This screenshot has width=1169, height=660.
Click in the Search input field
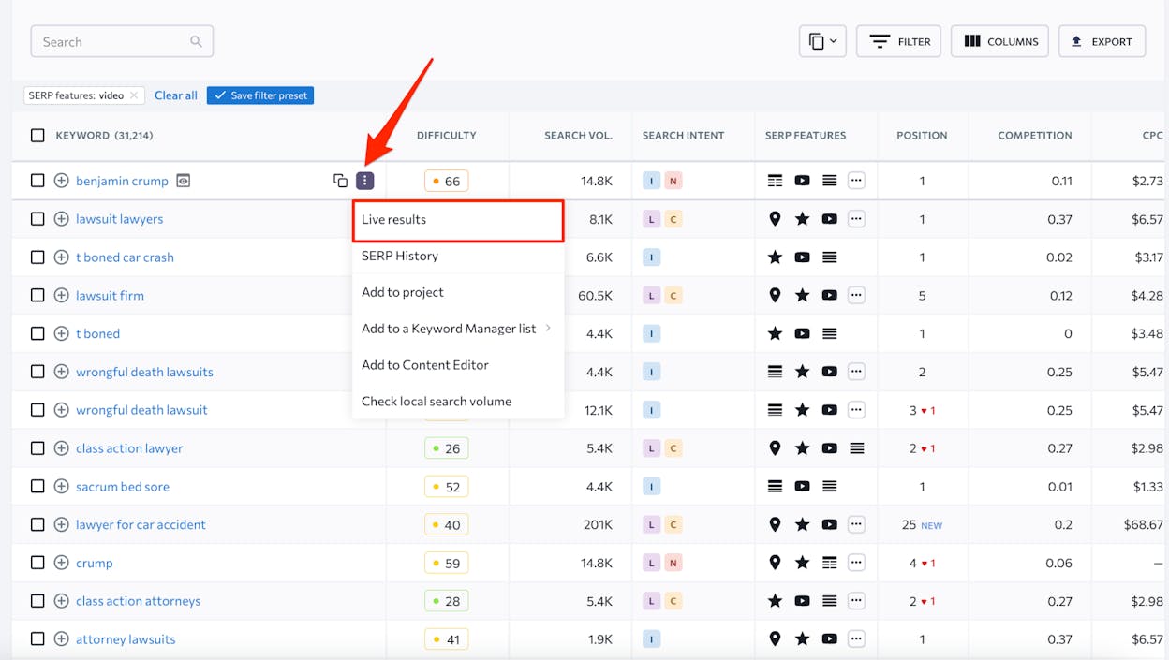click(x=122, y=41)
